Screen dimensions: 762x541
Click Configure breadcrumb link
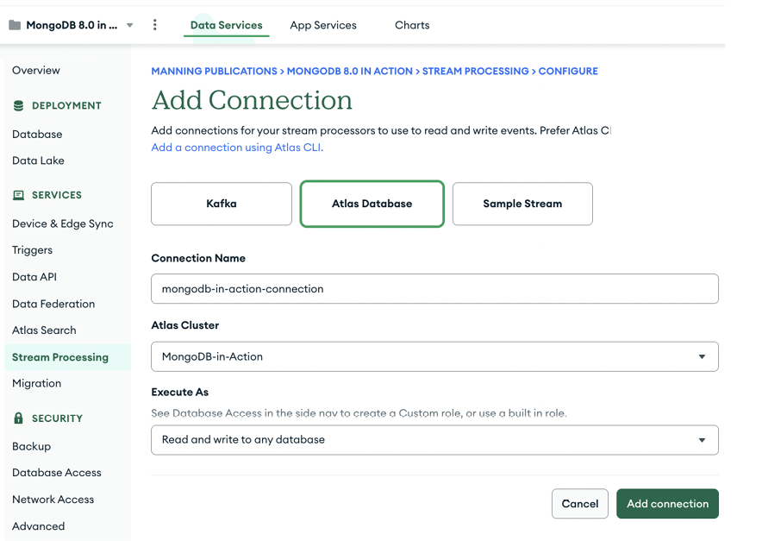[568, 71]
